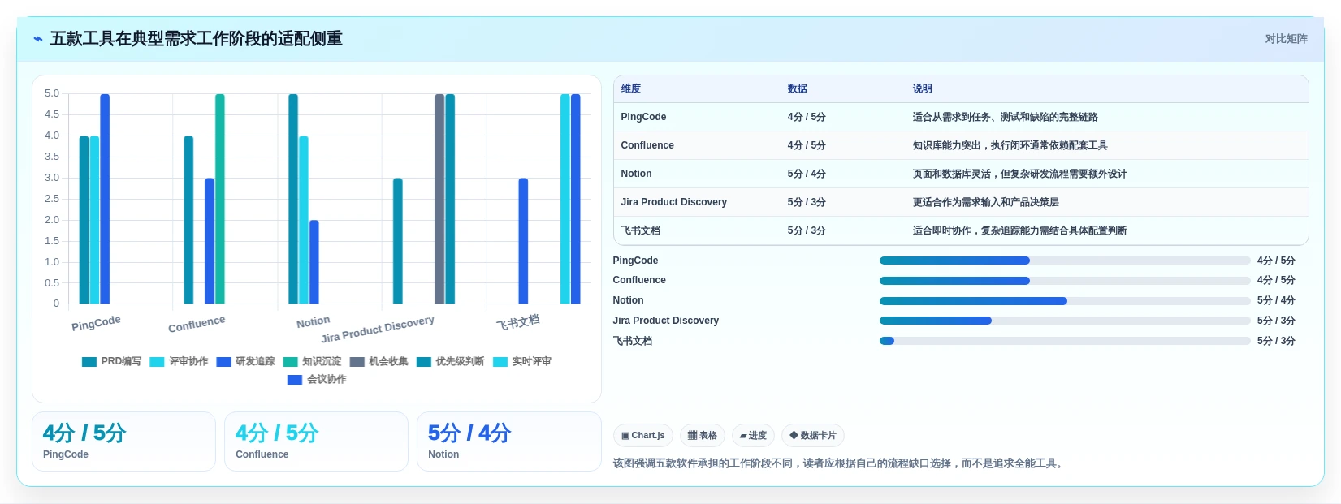Click the description 适合即时协作，复杂追踪能力需结合具体配置判断

1019,230
